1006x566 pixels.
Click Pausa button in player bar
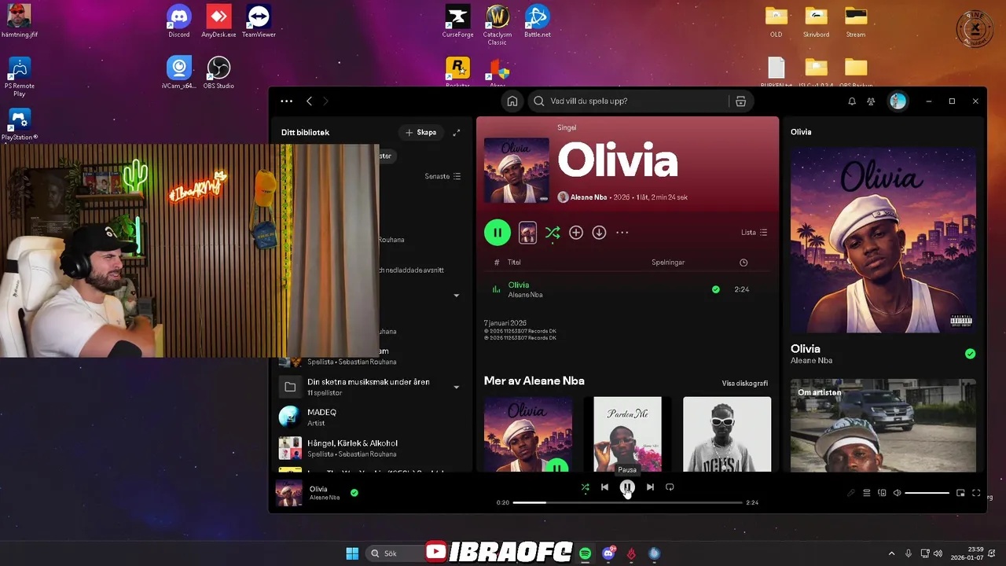point(627,487)
